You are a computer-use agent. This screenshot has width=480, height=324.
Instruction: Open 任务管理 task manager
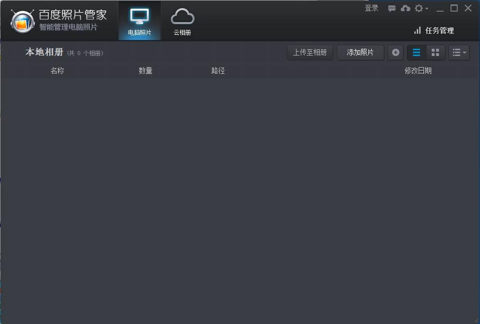(434, 30)
